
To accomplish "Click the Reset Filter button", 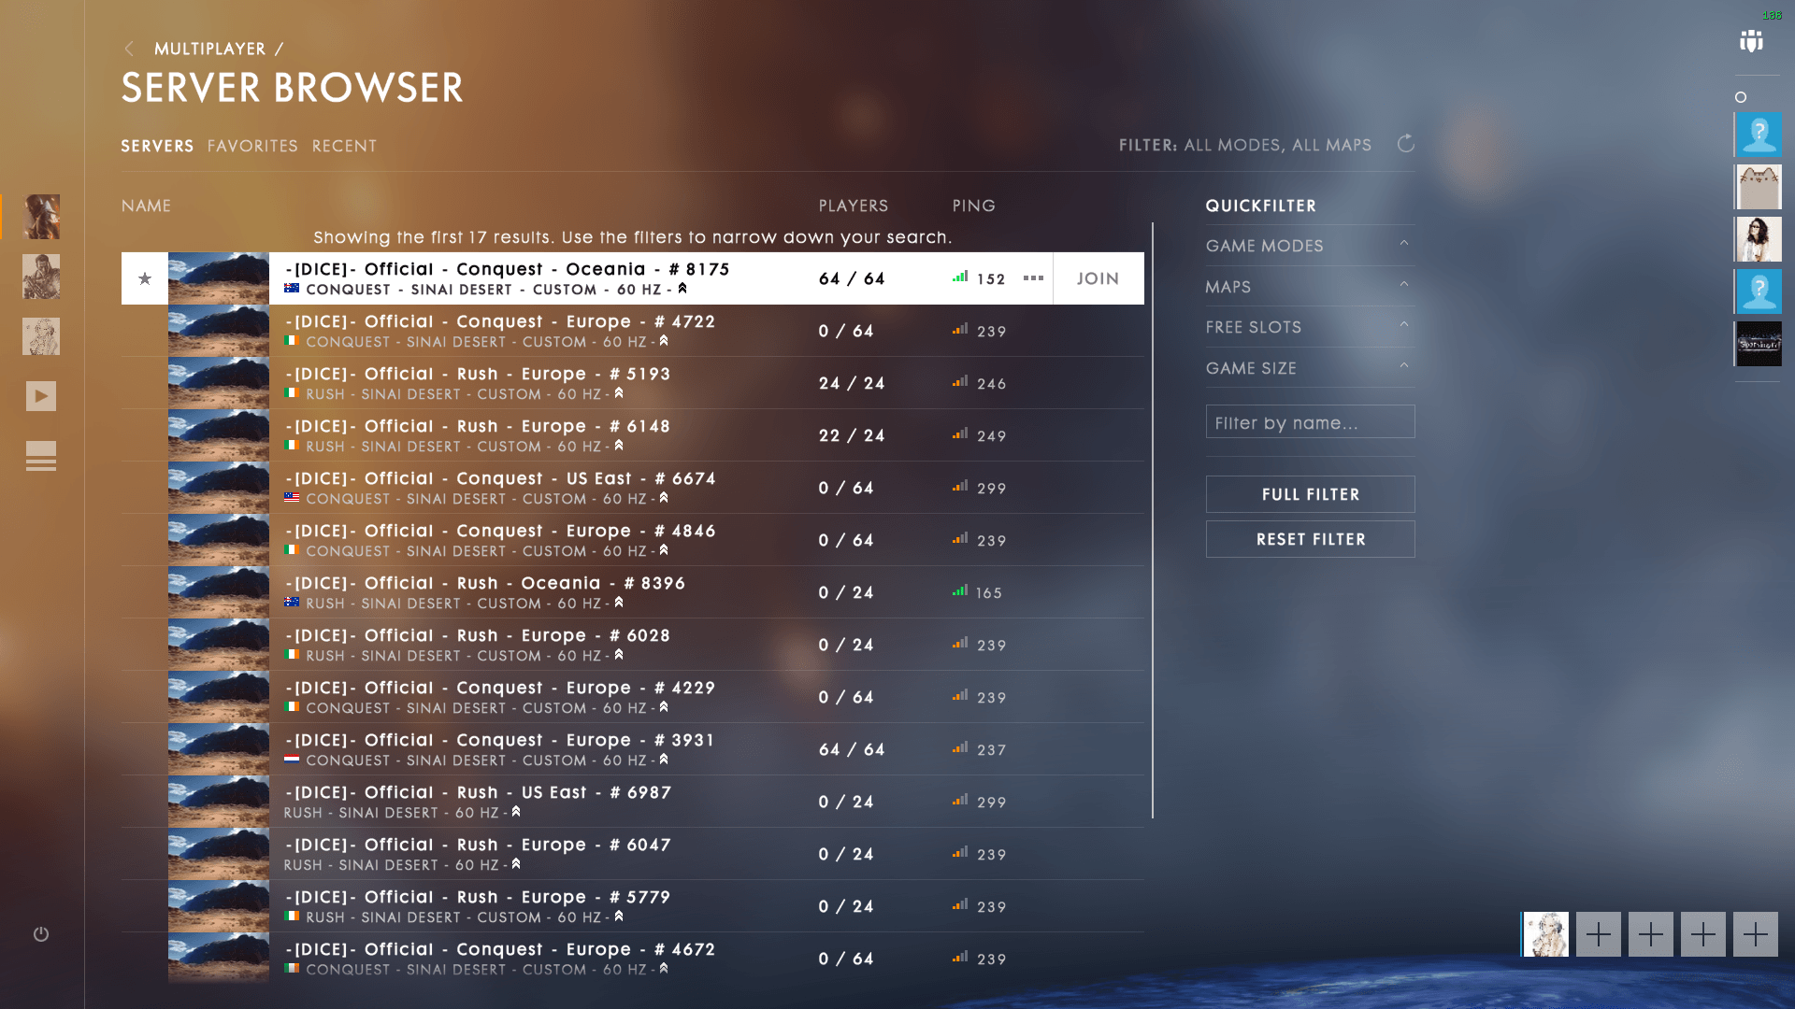I will 1310,539.
